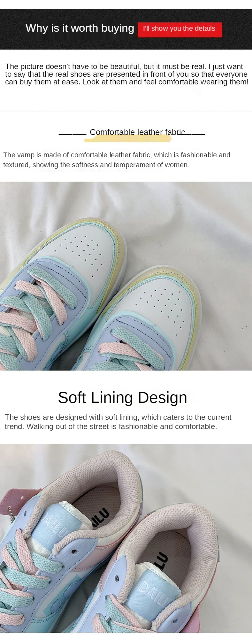Screen dimensions: 252x642
Task: Click the "Soft Lining Design" heading
Action: [123, 397]
